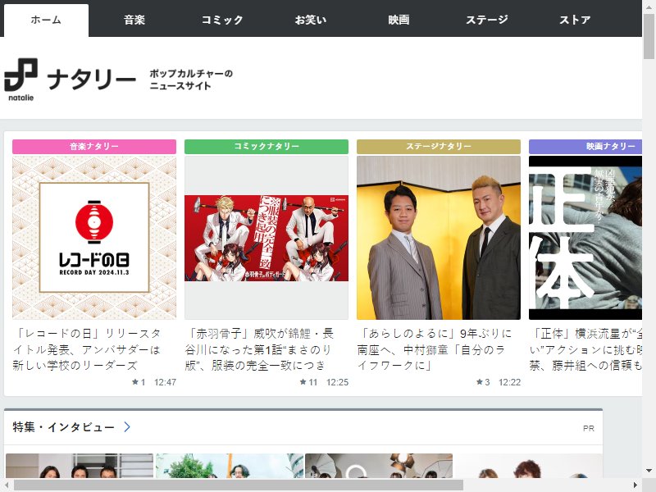Click the vertical scrollbar down arrow
The width and height of the screenshot is (656, 492).
pos(649,471)
